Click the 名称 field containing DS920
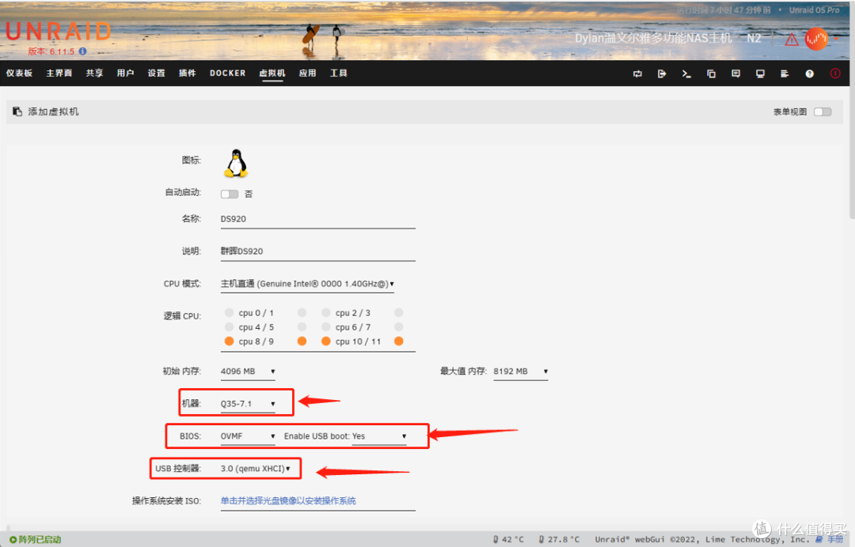The width and height of the screenshot is (855, 547). pos(318,219)
